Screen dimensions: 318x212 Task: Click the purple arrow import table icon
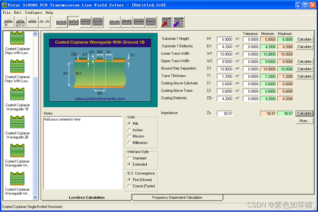(x=179, y=22)
